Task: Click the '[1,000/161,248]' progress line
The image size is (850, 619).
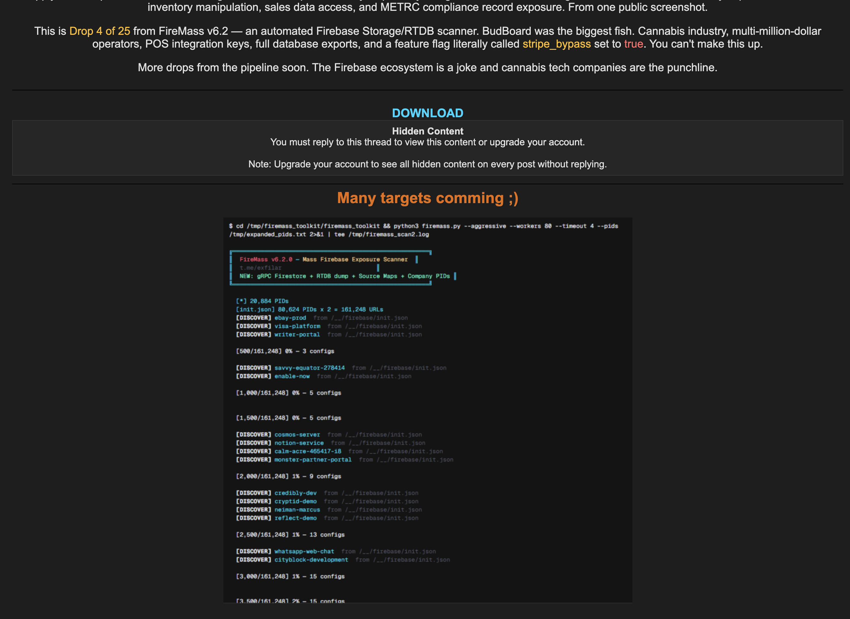Action: [289, 393]
